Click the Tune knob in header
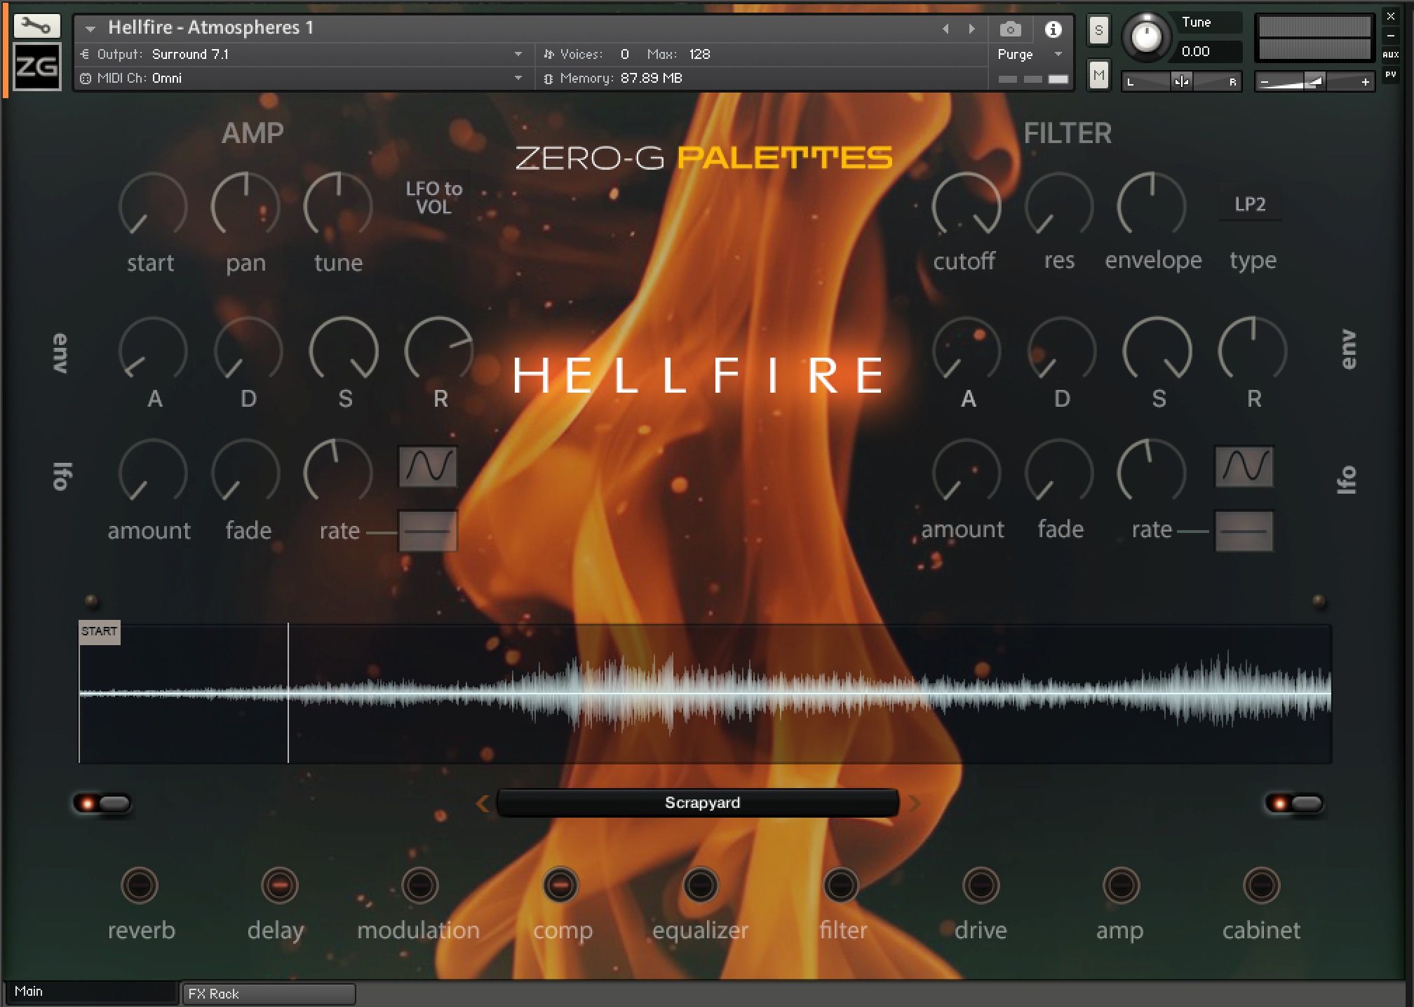Viewport: 1414px width, 1007px height. 1147,36
